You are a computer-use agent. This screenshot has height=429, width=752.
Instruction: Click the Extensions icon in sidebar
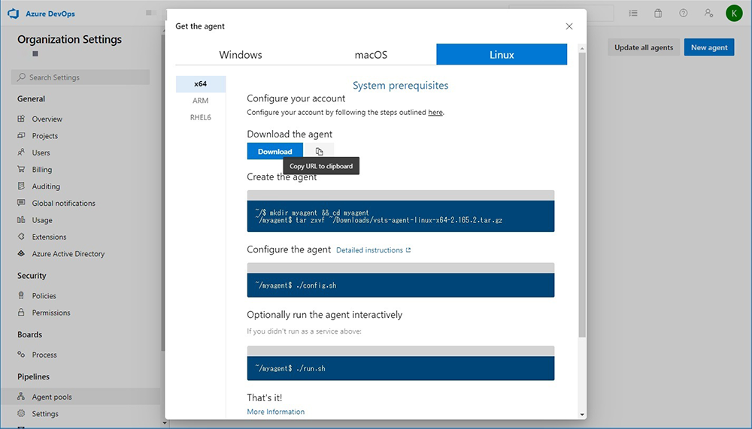(x=21, y=237)
